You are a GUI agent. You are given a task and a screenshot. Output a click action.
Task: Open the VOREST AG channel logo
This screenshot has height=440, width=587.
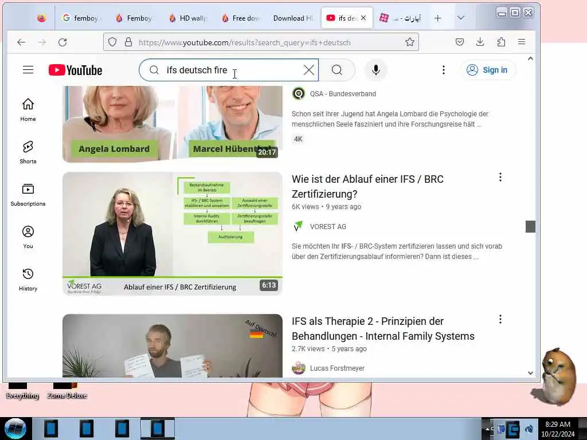tap(298, 226)
